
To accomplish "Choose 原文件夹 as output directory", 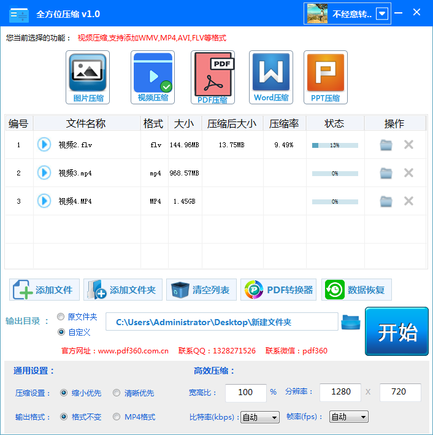I will point(61,317).
